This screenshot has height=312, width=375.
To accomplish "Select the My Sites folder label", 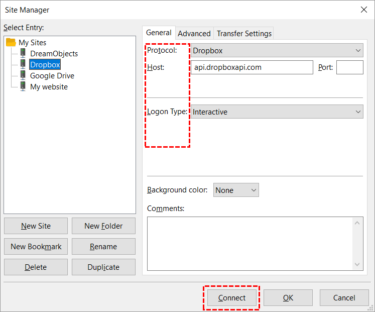I will 33,43.
